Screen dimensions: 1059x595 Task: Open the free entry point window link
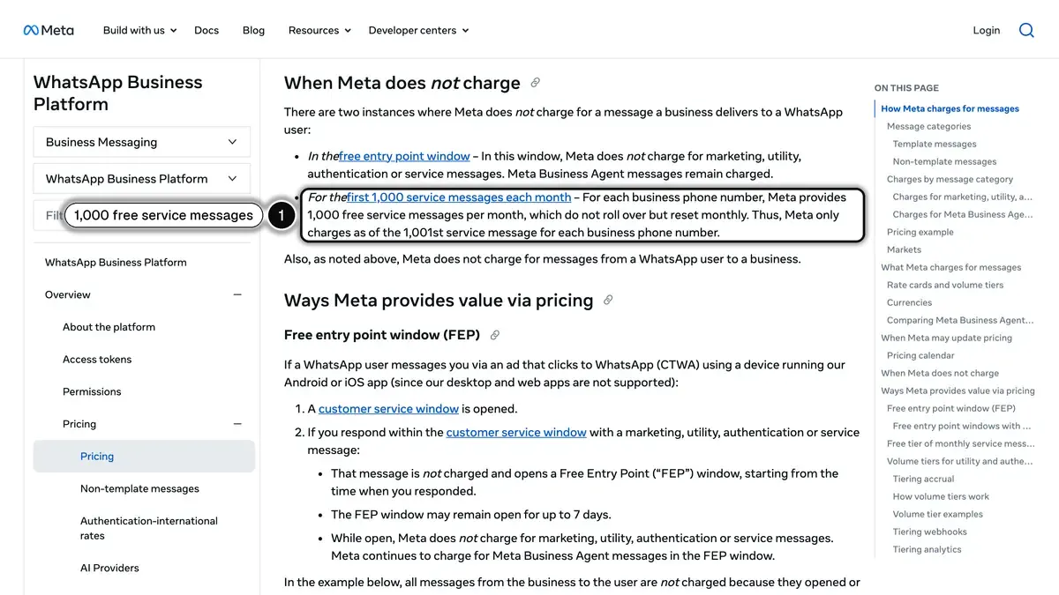coord(404,156)
